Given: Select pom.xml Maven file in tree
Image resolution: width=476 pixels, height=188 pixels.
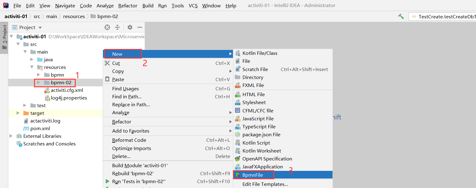Looking at the screenshot, I should point(37,128).
